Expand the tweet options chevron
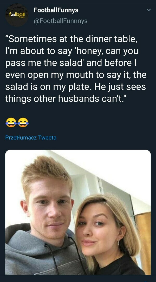The height and width of the screenshot is (282, 156). pos(148,10)
